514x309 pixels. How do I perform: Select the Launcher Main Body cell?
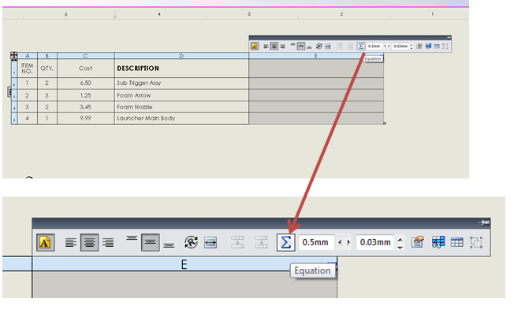coord(181,119)
